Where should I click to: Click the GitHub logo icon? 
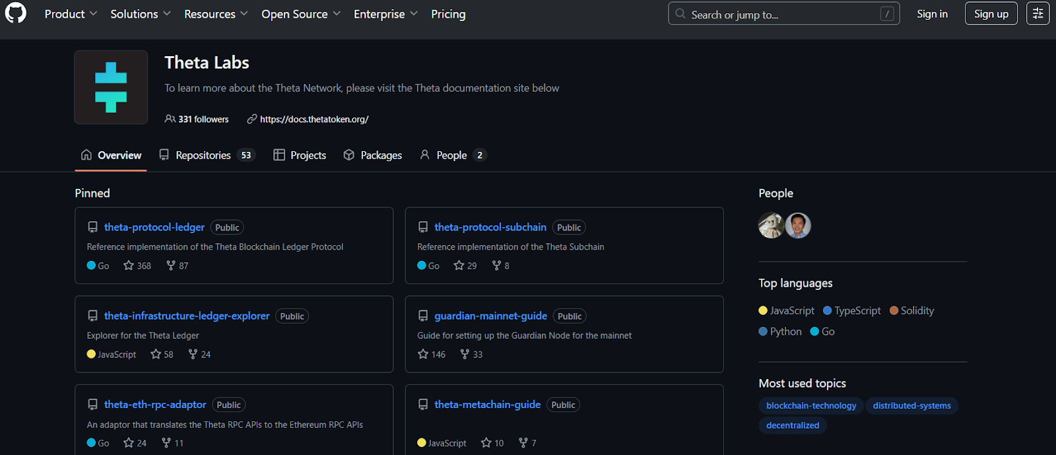(x=16, y=13)
